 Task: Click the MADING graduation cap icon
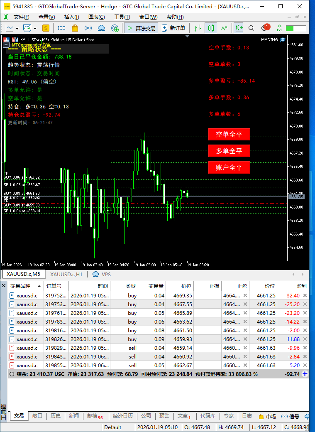283,40
